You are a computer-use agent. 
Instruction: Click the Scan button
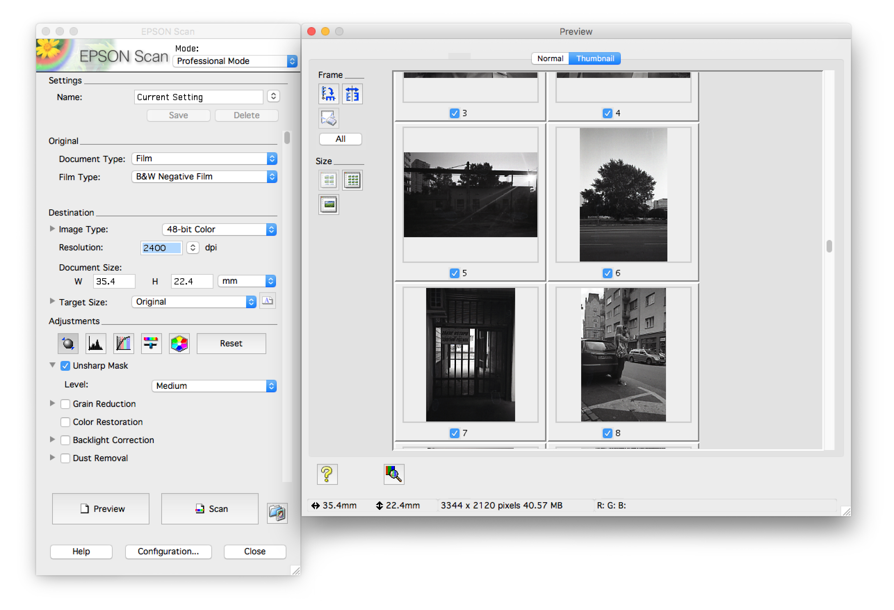[x=210, y=509]
